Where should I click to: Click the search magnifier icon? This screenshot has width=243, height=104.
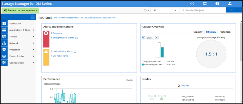tap(183, 10)
